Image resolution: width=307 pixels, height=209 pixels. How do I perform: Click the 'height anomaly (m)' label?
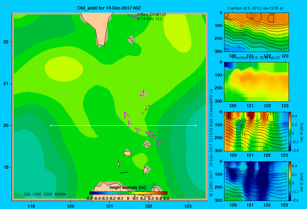pyautogui.click(x=128, y=187)
